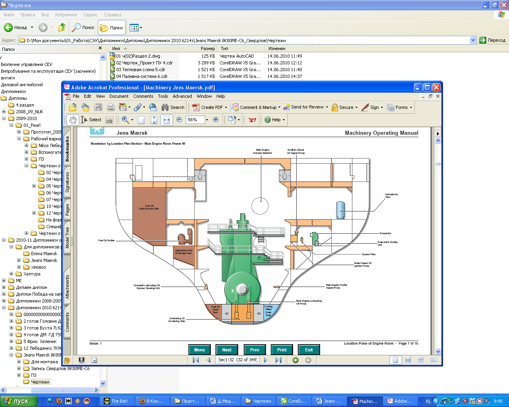Screen dimensions: 509x407
Task: Select file 03 Тепловая схема 5.cdr
Action: pyautogui.click(x=141, y=70)
